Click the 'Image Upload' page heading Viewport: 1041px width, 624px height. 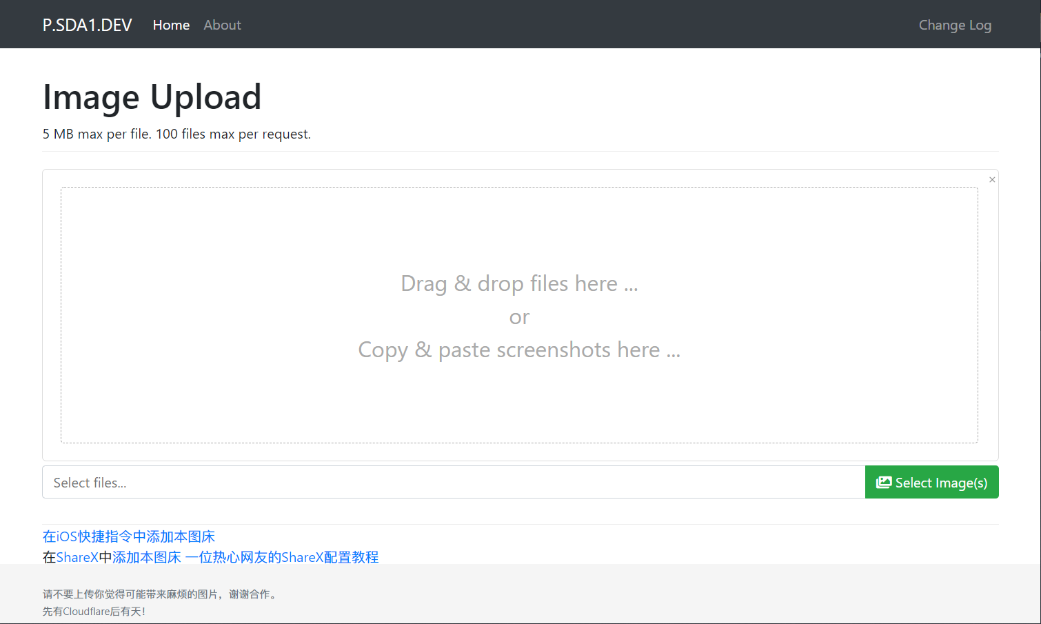[152, 97]
